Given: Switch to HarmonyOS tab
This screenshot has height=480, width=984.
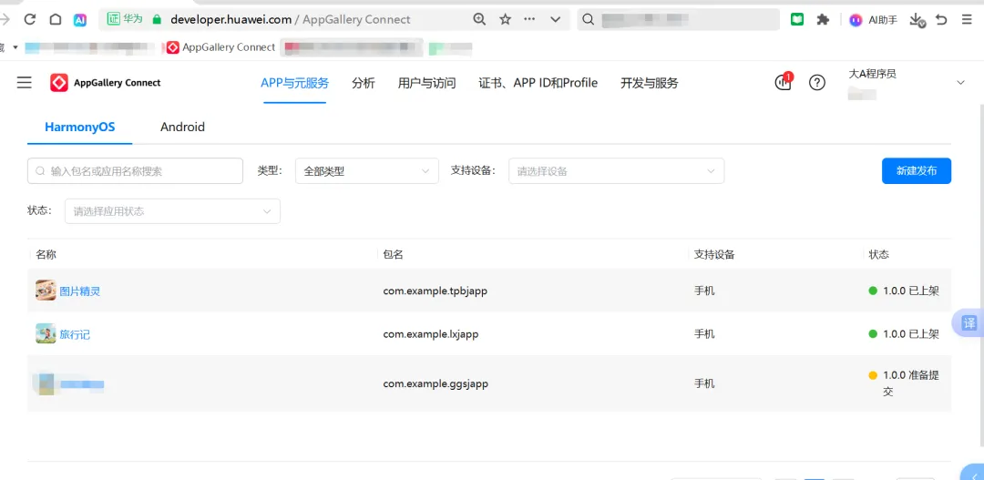Looking at the screenshot, I should point(79,127).
